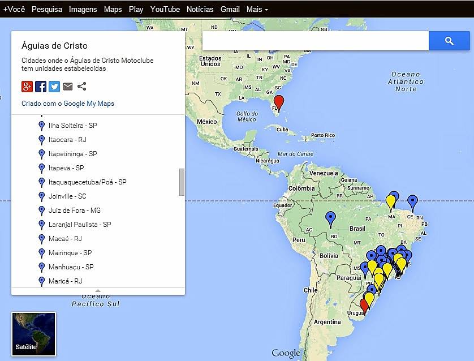Open the Mais dropdown menu
Image resolution: width=474 pixels, height=361 pixels.
point(257,10)
